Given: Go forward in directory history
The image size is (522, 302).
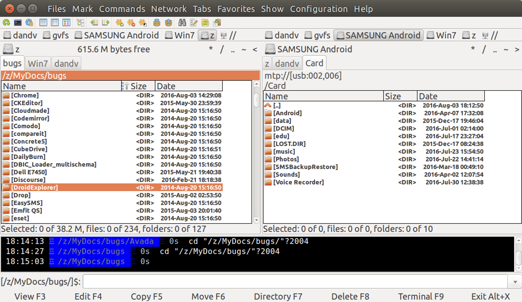Looking at the screenshot, I should point(105,22).
